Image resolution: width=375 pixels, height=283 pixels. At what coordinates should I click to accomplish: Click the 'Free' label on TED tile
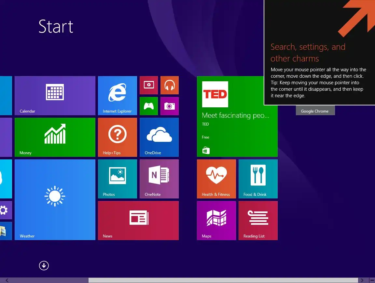(x=205, y=137)
